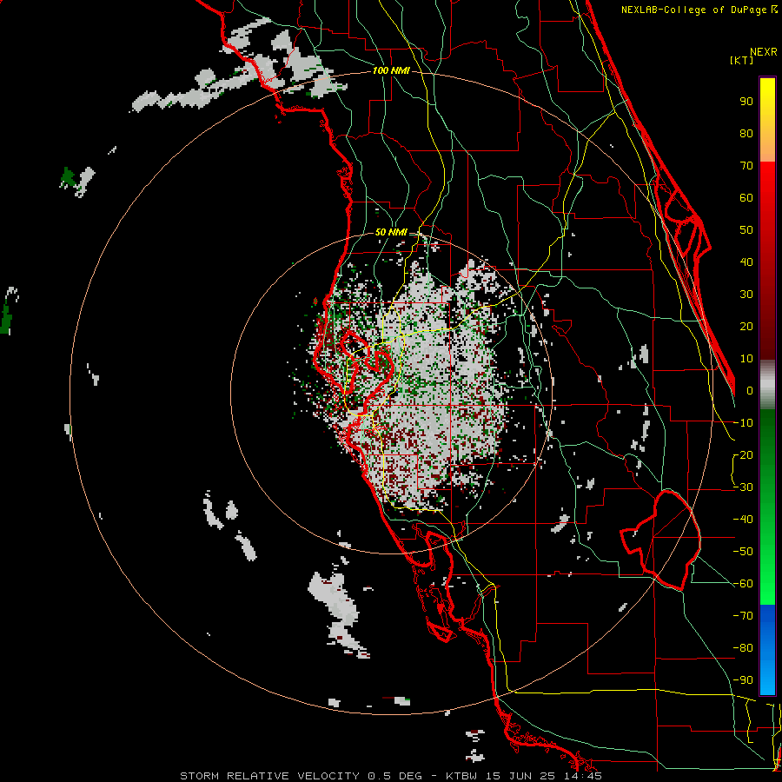Image resolution: width=782 pixels, height=782 pixels.
Task: Click the -90 value on the velocity scale
Action: (x=743, y=679)
